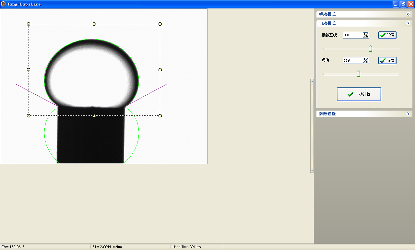
Task: Expand the 参数设置 panel
Action: 408,114
